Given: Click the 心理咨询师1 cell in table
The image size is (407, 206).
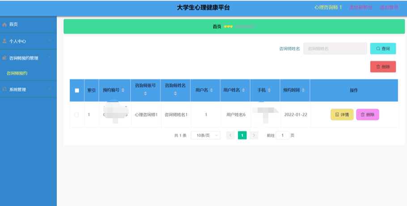Looking at the screenshot, I should (x=146, y=115).
